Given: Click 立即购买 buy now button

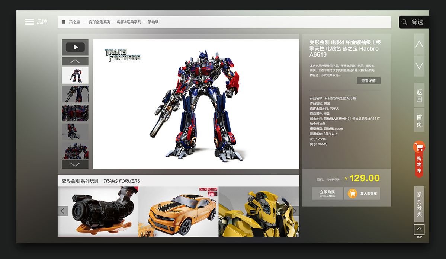Looking at the screenshot, I should click(327, 194).
